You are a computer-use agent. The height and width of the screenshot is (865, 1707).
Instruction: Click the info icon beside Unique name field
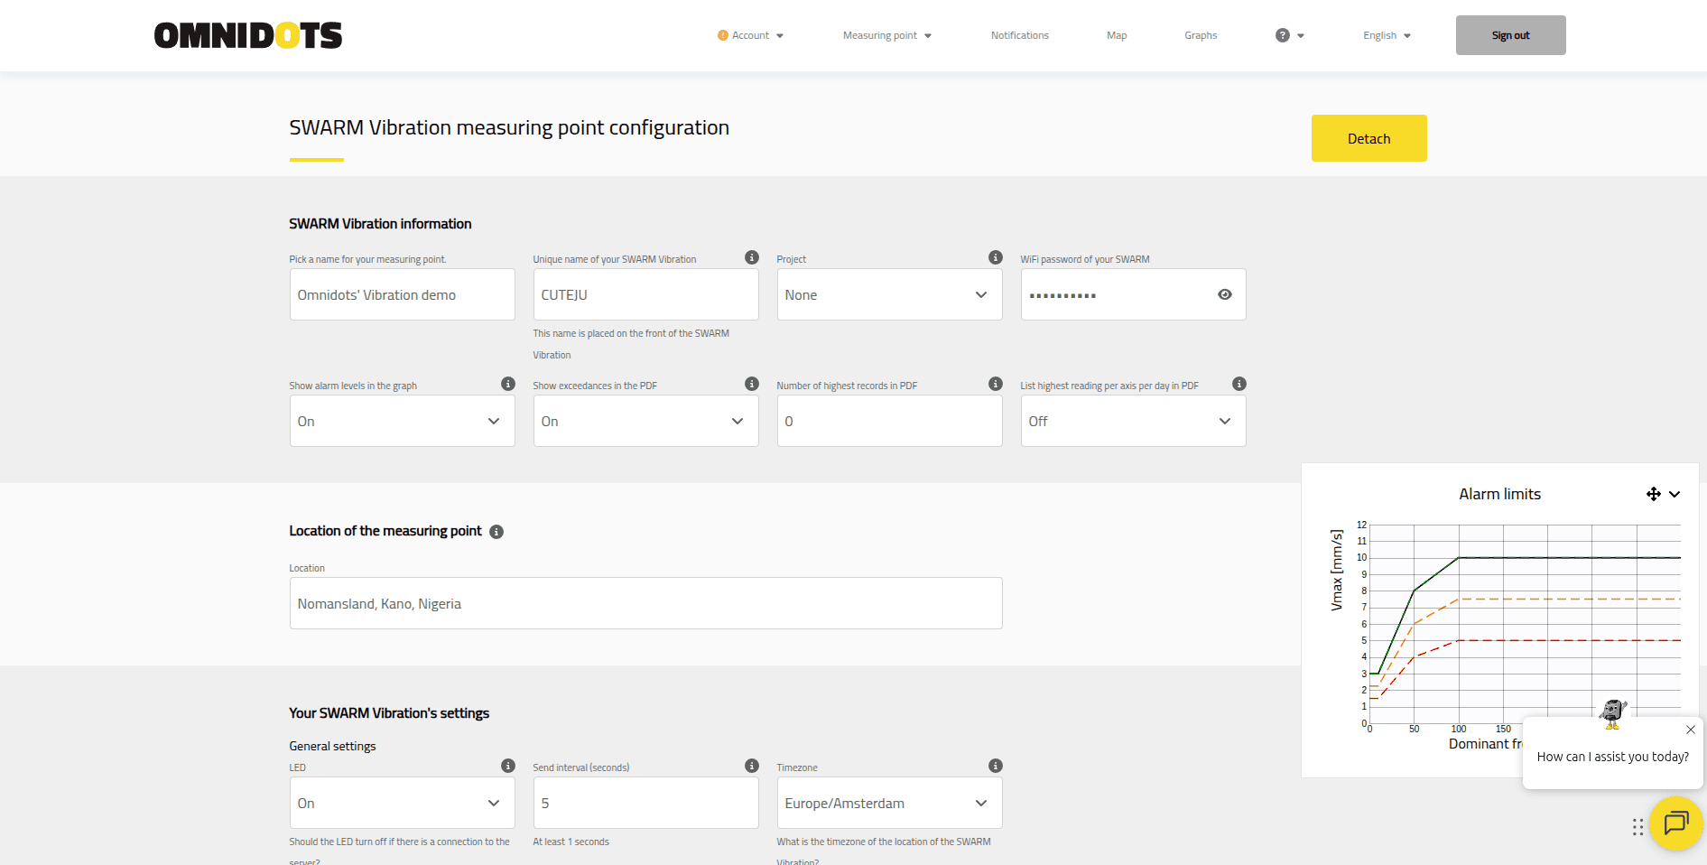click(x=751, y=257)
